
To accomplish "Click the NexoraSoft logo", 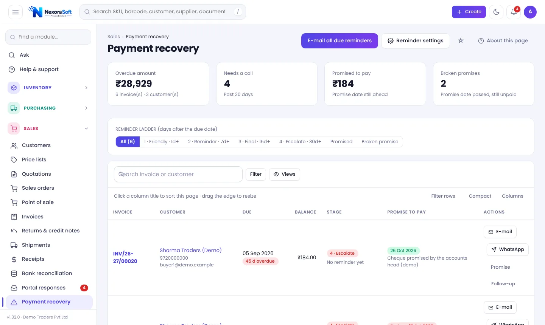I will click(x=50, y=12).
